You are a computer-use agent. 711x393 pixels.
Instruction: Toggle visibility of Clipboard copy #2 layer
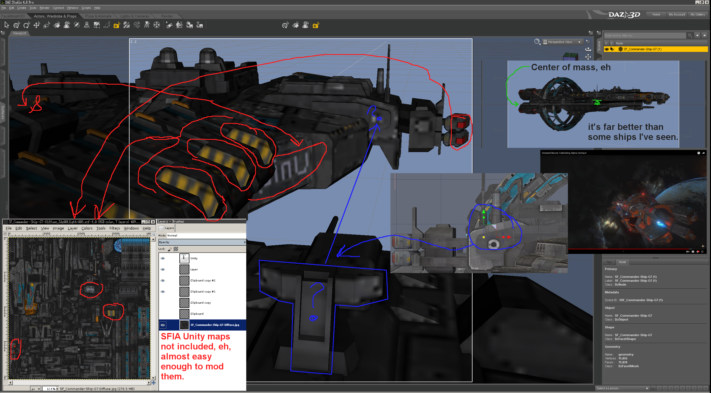163,281
